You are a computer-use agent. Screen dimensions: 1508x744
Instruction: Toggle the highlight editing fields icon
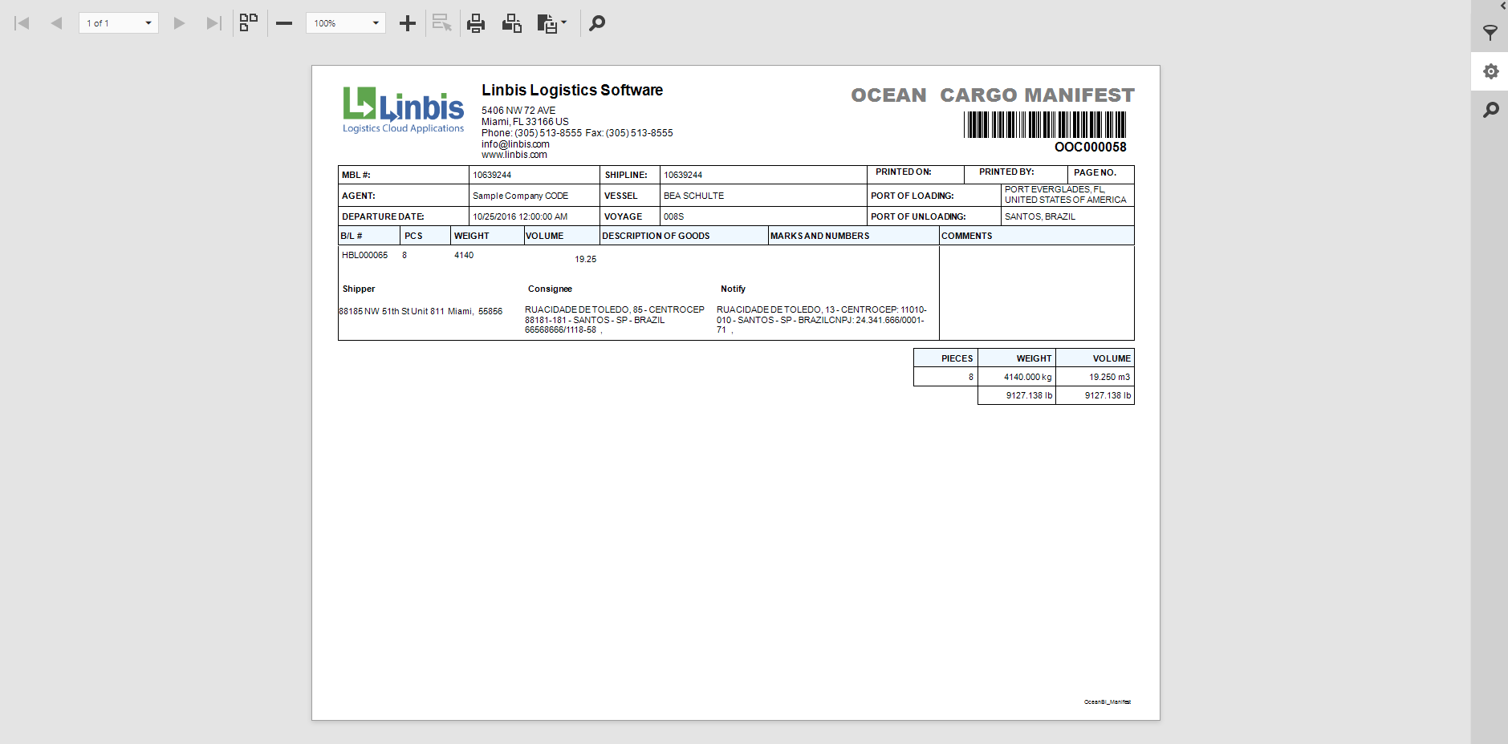pos(441,23)
